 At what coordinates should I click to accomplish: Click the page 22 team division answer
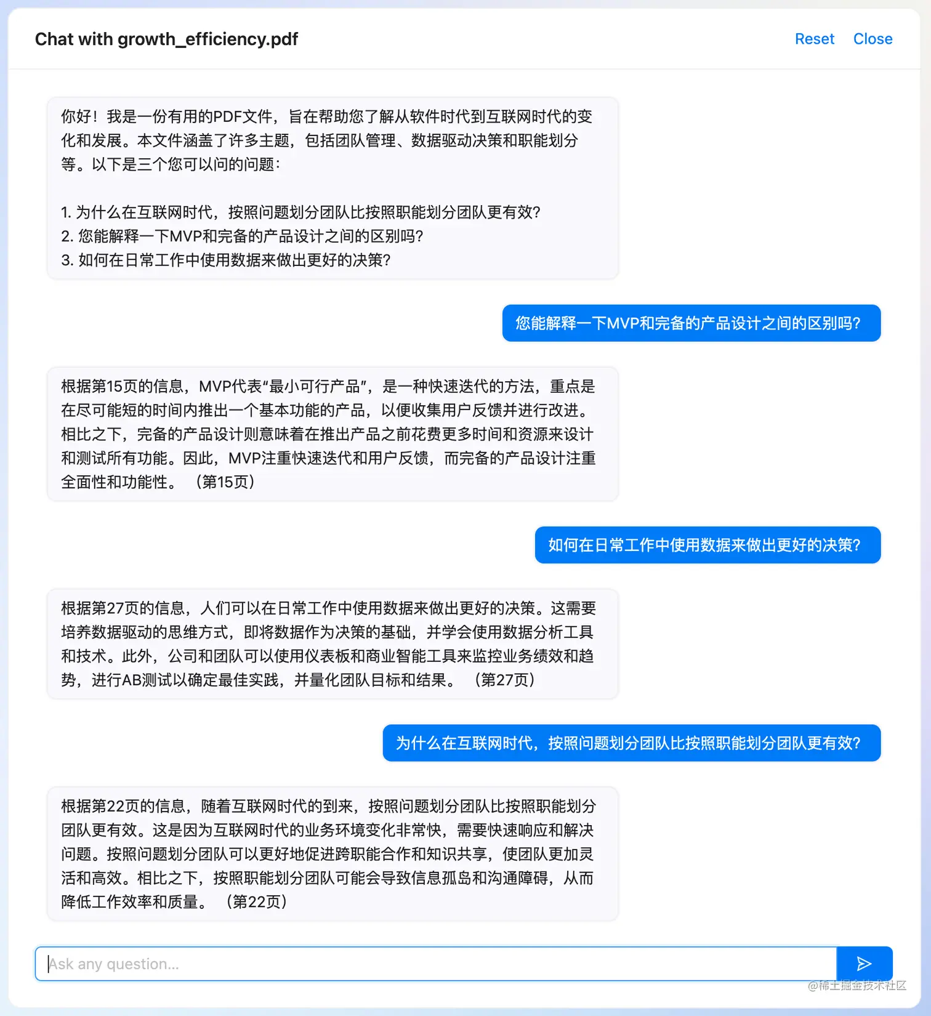tap(332, 854)
